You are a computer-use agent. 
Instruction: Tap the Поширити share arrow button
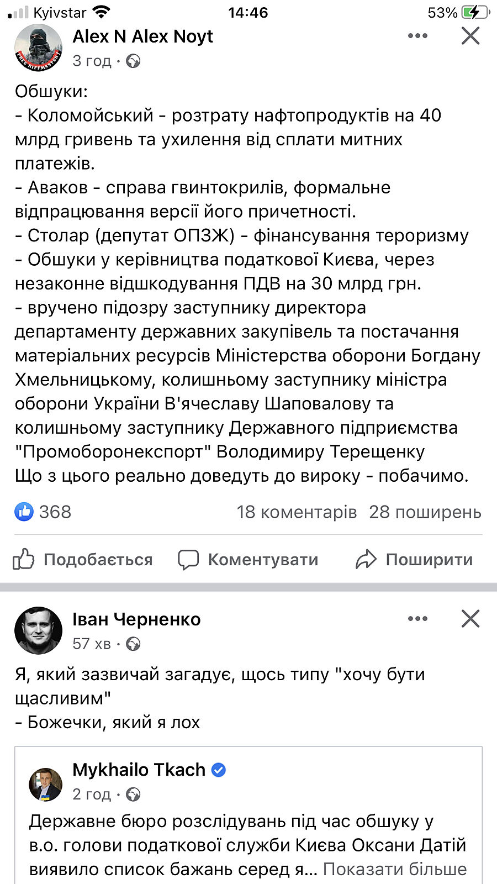(414, 560)
